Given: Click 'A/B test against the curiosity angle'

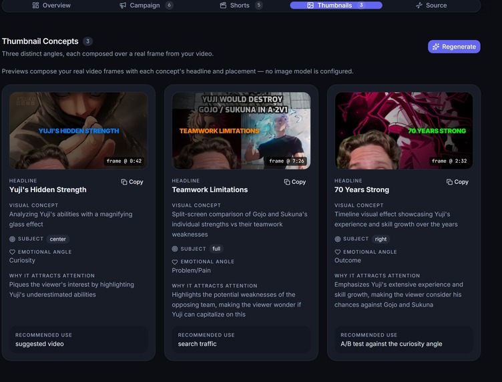Looking at the screenshot, I should tap(391, 344).
